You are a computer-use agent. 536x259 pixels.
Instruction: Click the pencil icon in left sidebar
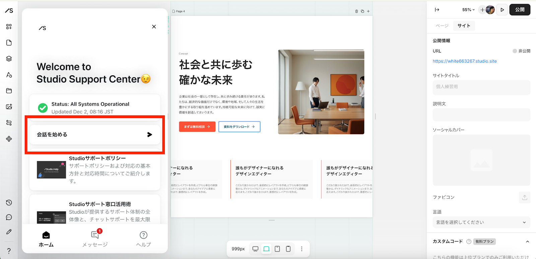pos(9,232)
